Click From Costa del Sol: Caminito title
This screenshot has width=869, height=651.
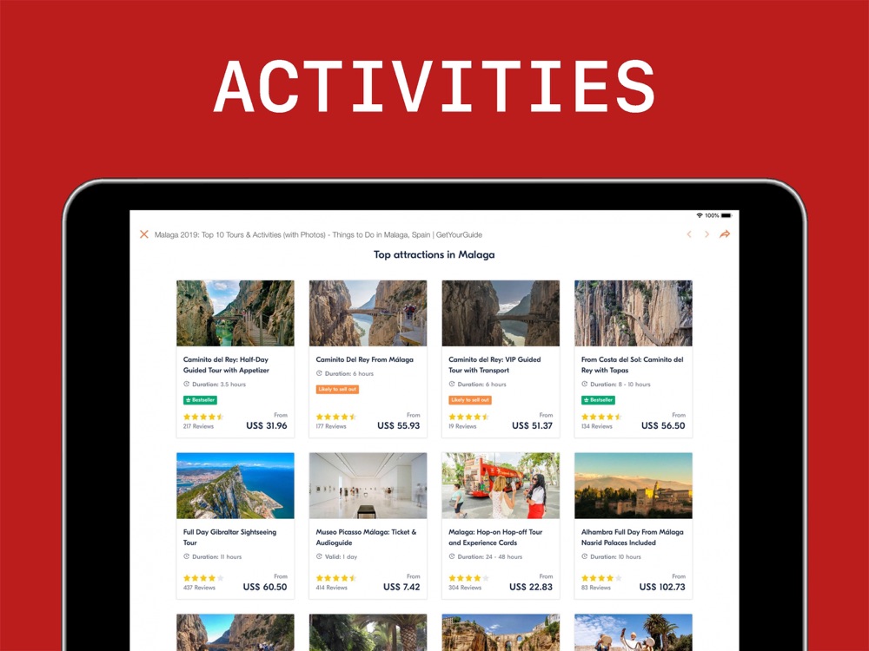point(633,365)
